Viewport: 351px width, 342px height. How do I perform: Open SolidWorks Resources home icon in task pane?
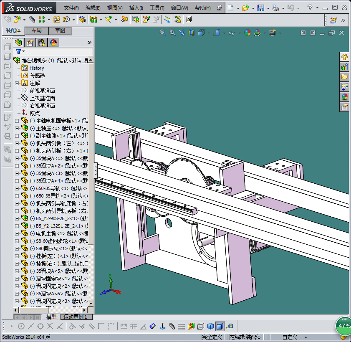(344, 57)
